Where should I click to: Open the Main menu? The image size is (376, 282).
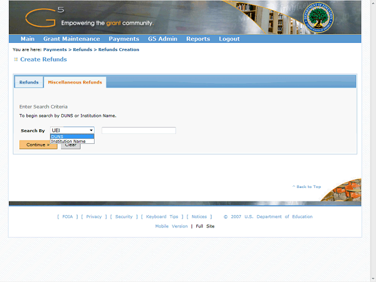pyautogui.click(x=28, y=39)
